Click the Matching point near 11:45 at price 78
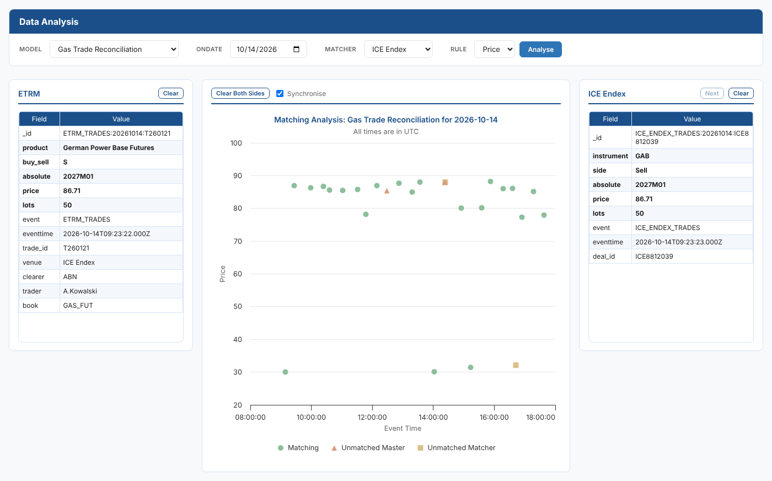Image resolution: width=772 pixels, height=481 pixels. [366, 214]
